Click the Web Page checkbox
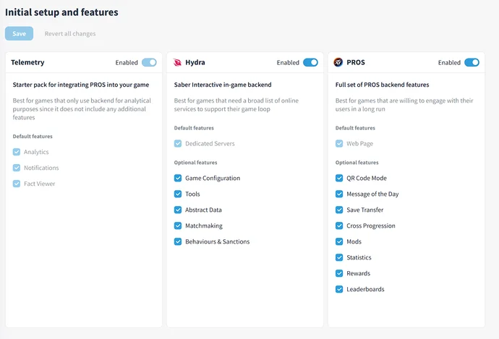The image size is (499, 339). click(x=339, y=143)
